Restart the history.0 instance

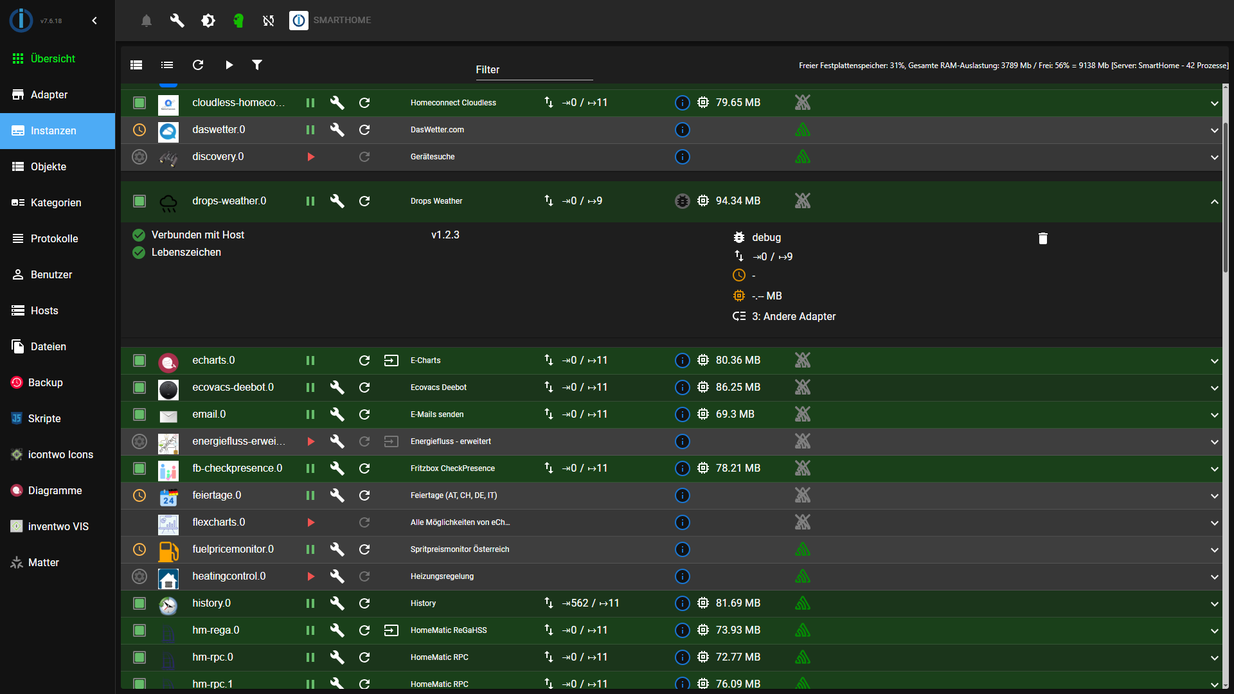[x=364, y=603]
